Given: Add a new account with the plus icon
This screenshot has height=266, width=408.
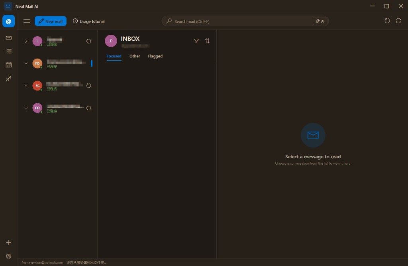Looking at the screenshot, I should pyautogui.click(x=8, y=242).
